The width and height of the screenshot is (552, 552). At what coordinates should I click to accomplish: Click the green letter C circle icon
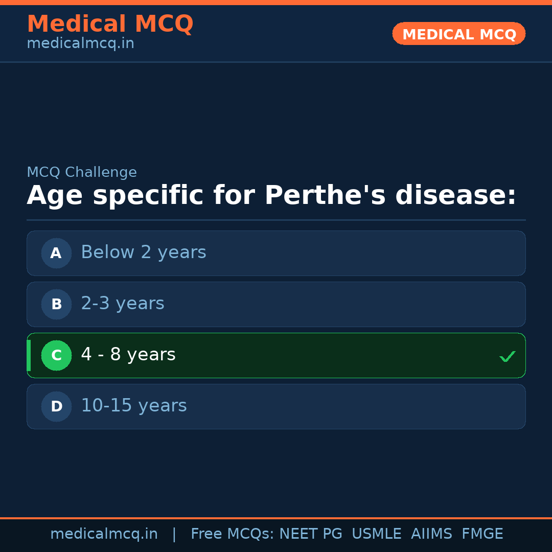click(56, 355)
